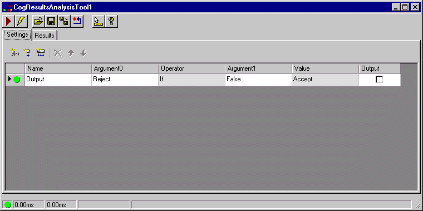Viewport: 423px width, 211px height.
Task: Click the Value cell showing Accept
Action: pos(326,80)
